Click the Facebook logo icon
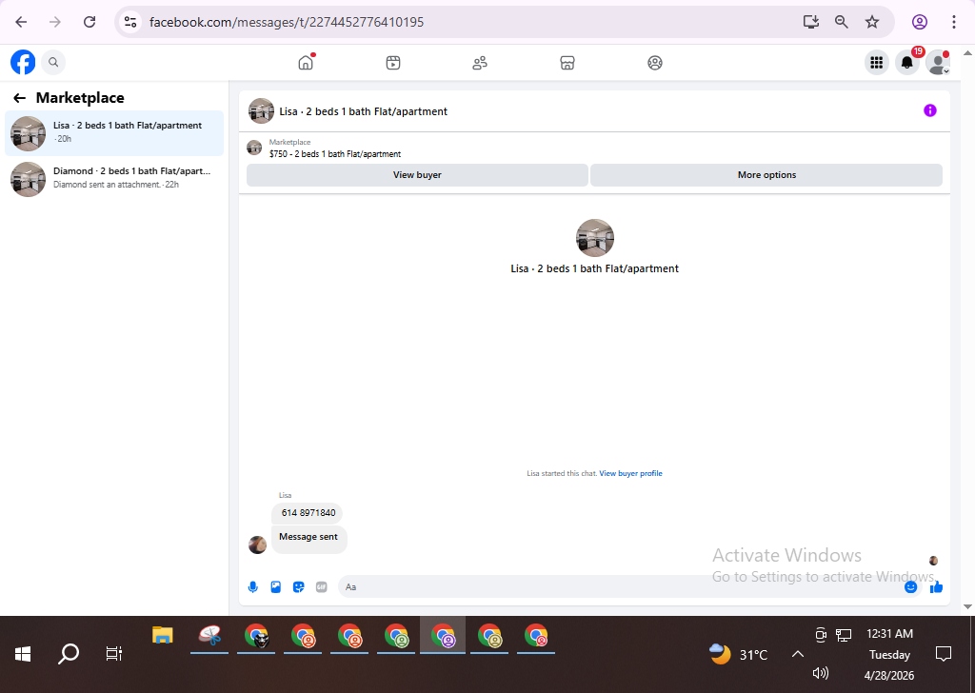 tap(23, 62)
